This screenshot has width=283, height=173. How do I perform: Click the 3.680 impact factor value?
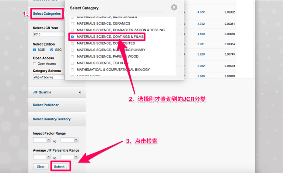click(x=201, y=76)
